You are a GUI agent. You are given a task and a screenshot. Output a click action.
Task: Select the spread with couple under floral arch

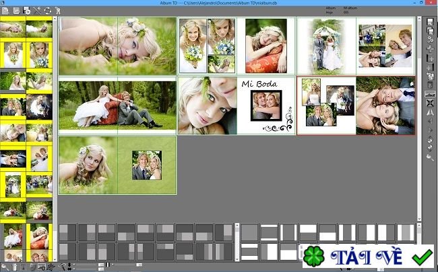click(356, 46)
